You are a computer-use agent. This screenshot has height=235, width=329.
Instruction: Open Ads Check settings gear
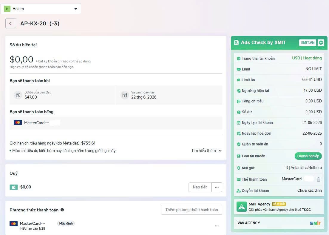click(321, 43)
